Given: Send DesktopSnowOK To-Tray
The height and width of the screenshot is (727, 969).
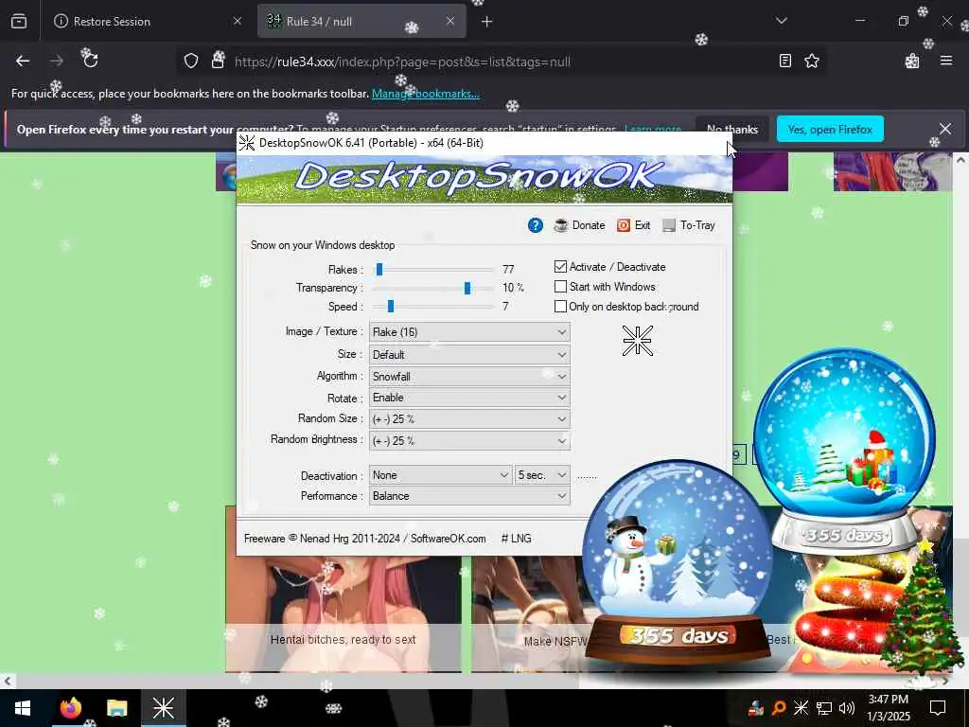Looking at the screenshot, I should (689, 225).
